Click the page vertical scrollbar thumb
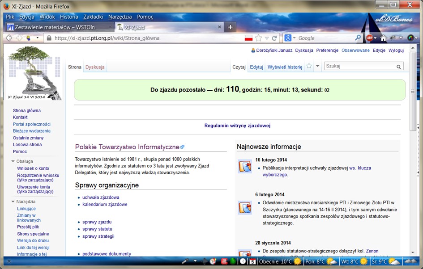The width and height of the screenshot is (423, 269). point(412,91)
